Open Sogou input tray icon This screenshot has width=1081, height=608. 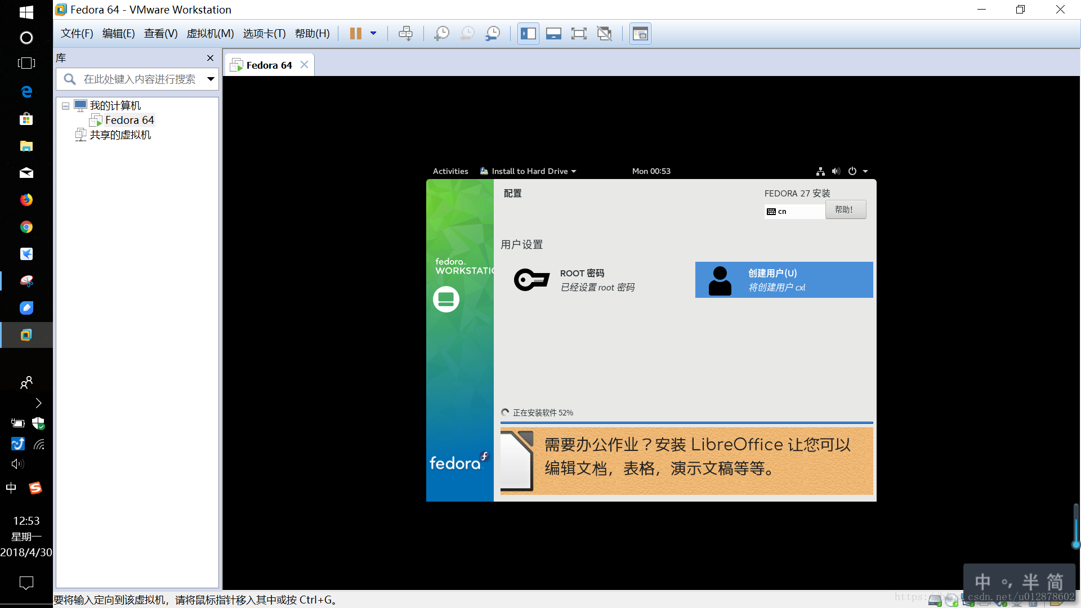click(35, 488)
